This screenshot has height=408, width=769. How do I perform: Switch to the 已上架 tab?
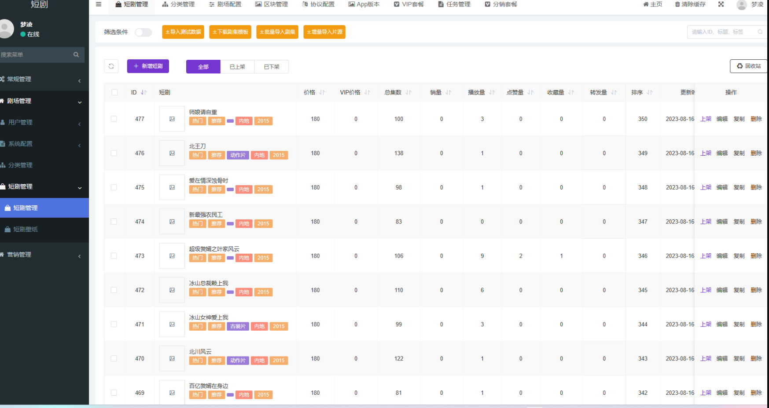click(x=237, y=67)
